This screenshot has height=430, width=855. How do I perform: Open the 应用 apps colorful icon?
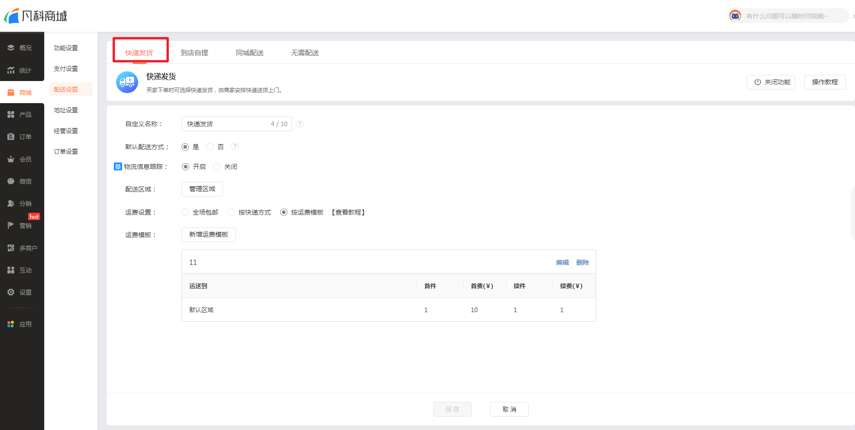(x=11, y=324)
